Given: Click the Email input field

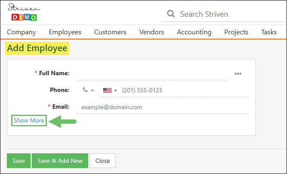Looking at the screenshot, I should click(162, 107).
